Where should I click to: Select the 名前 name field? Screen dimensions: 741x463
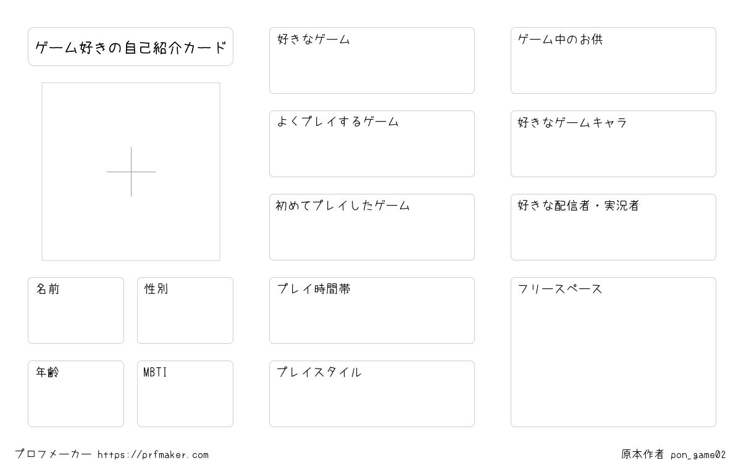tap(76, 311)
